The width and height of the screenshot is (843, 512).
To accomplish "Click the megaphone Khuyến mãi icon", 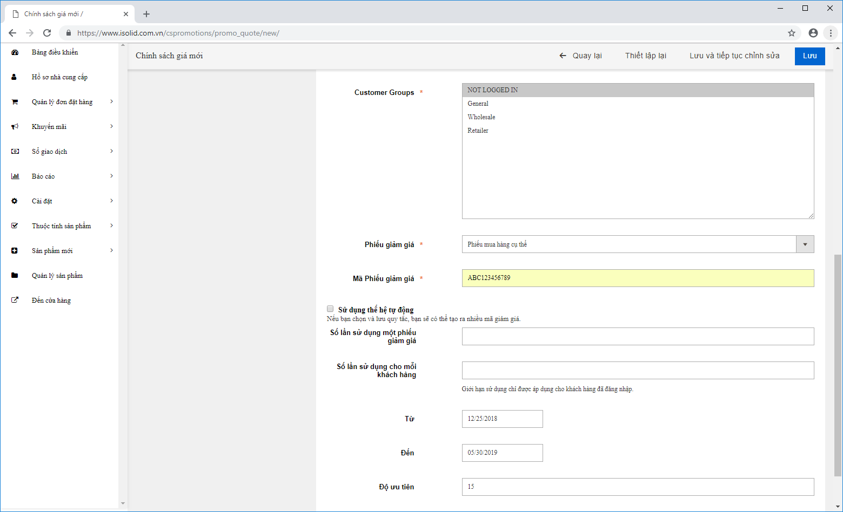I will tap(15, 127).
